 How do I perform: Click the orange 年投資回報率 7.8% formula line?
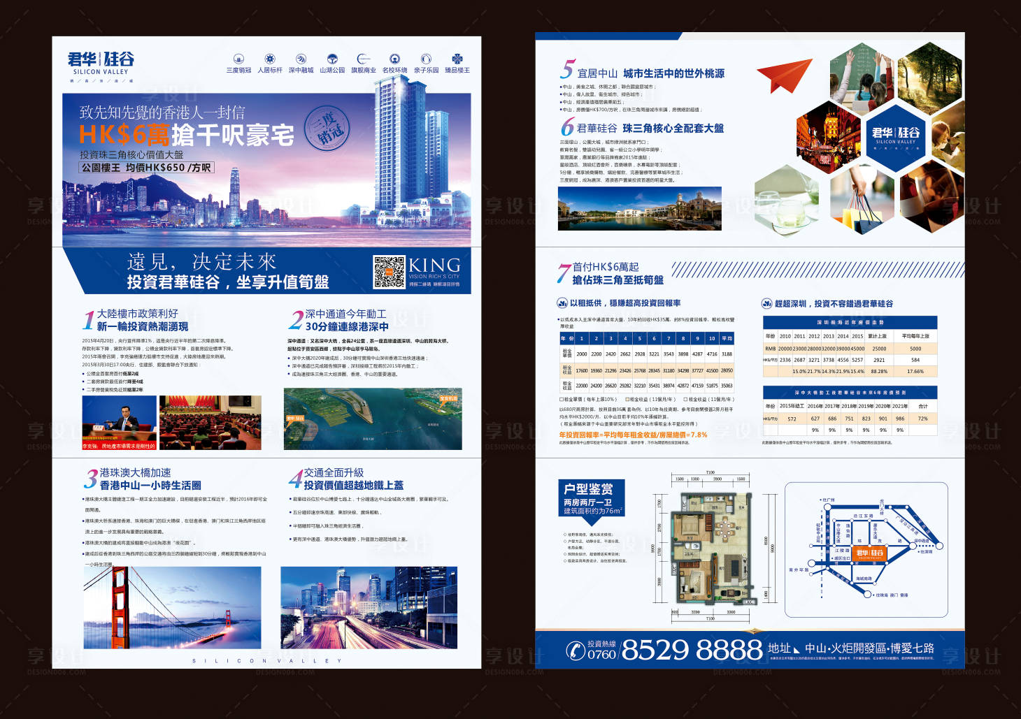point(633,435)
